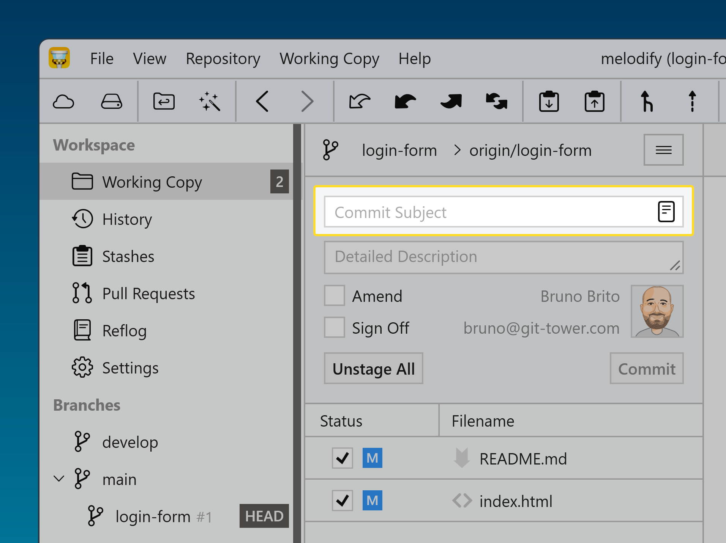Open the hamburger options menu near origin/login-form

[x=663, y=149]
